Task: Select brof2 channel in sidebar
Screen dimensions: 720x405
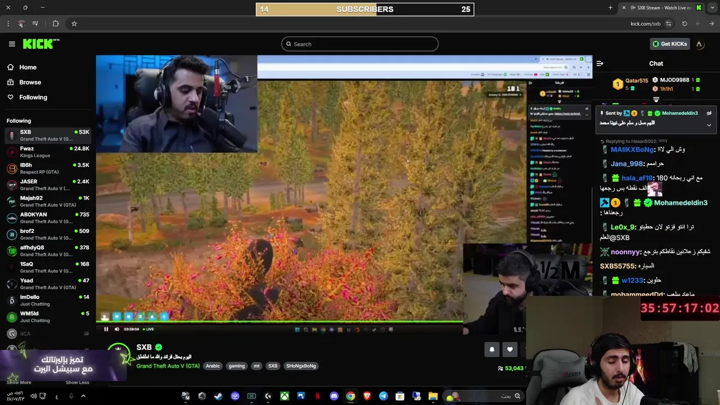Action: (48, 234)
